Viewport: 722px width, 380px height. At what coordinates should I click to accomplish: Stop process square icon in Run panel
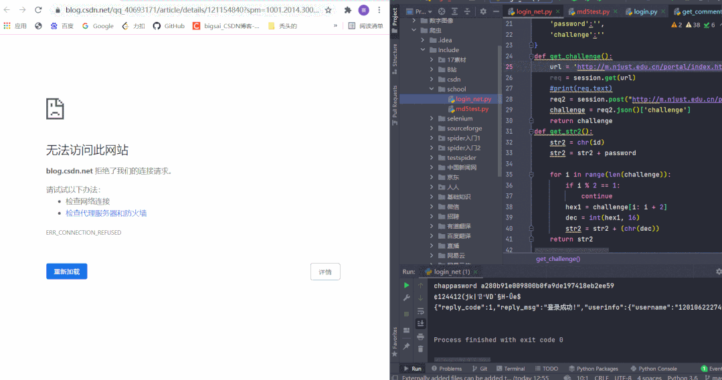point(406,314)
